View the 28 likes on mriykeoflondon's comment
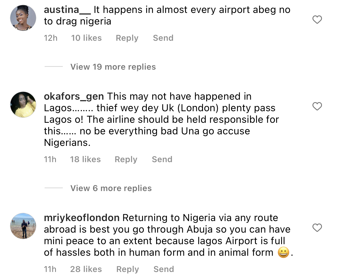 coord(86,269)
